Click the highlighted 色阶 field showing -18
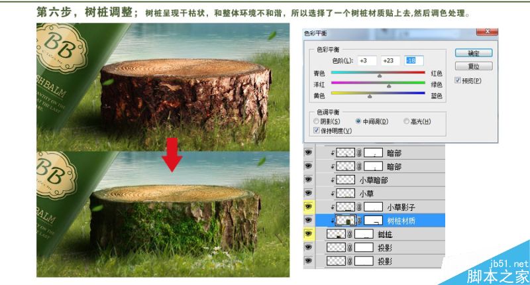The image size is (530, 285). point(413,60)
